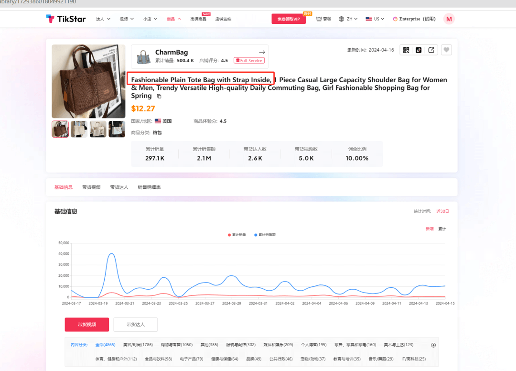Click the external link share icon
The image size is (516, 371).
[x=431, y=50]
